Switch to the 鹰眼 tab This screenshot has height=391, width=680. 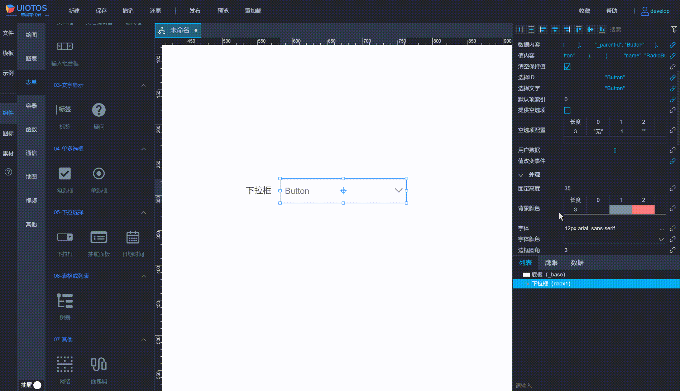(x=551, y=262)
